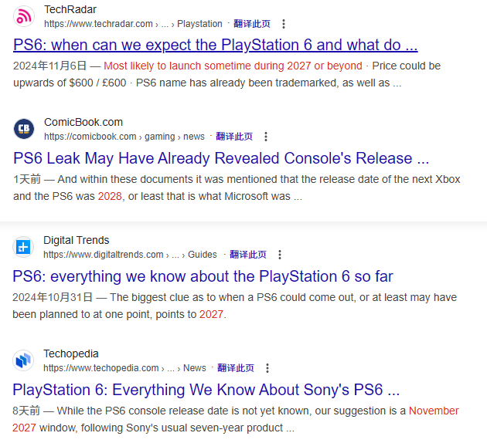Open the TechRadar PS6 expectations article
Screen dimensions: 487x443
(x=216, y=45)
